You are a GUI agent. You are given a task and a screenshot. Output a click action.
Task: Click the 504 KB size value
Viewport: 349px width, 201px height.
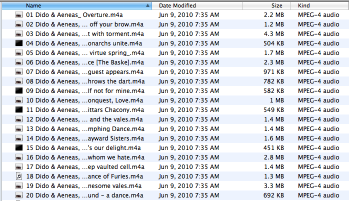[x=273, y=43]
